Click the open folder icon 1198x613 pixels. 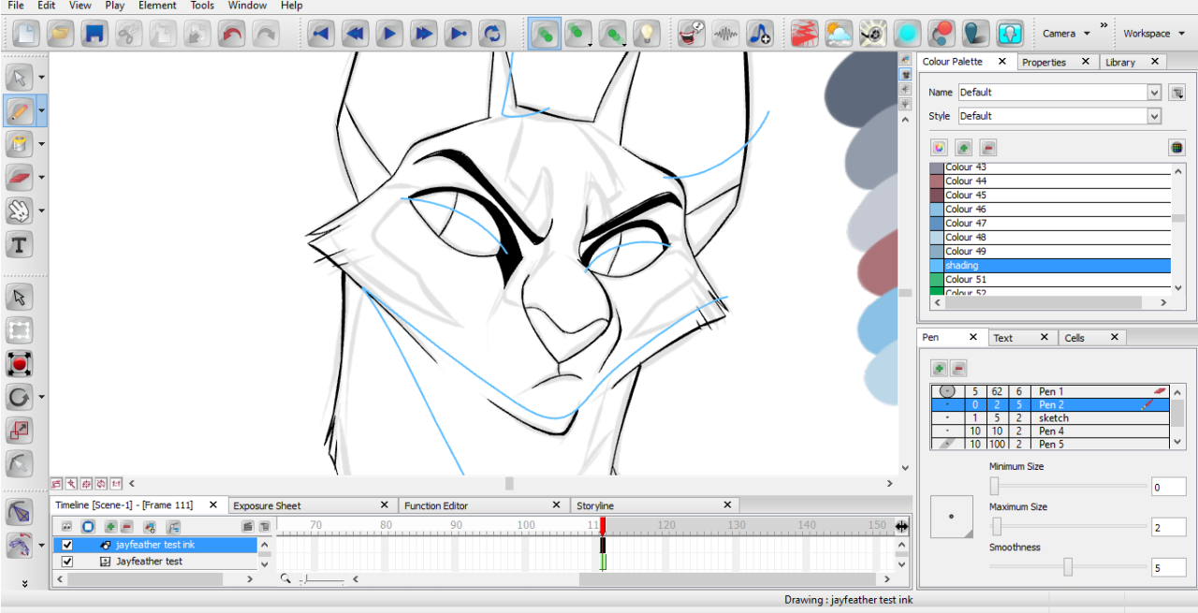point(61,35)
